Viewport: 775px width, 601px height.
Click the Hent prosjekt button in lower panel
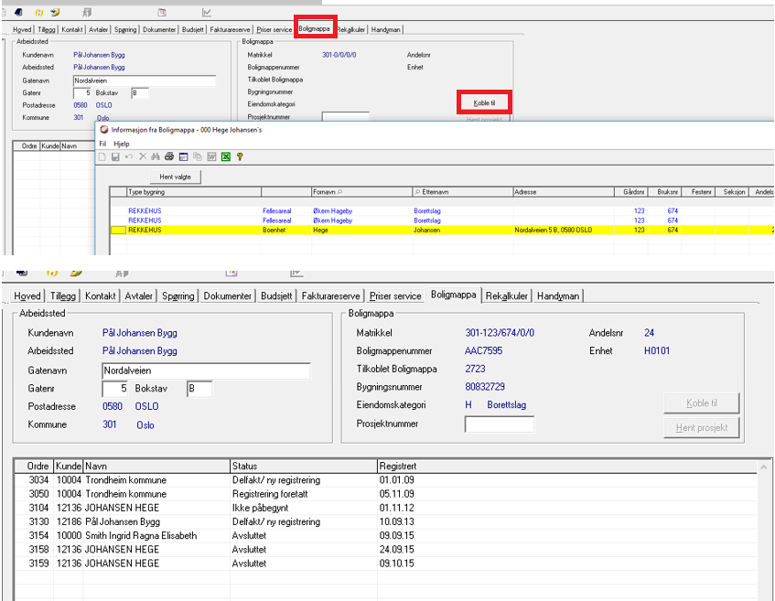click(x=701, y=428)
